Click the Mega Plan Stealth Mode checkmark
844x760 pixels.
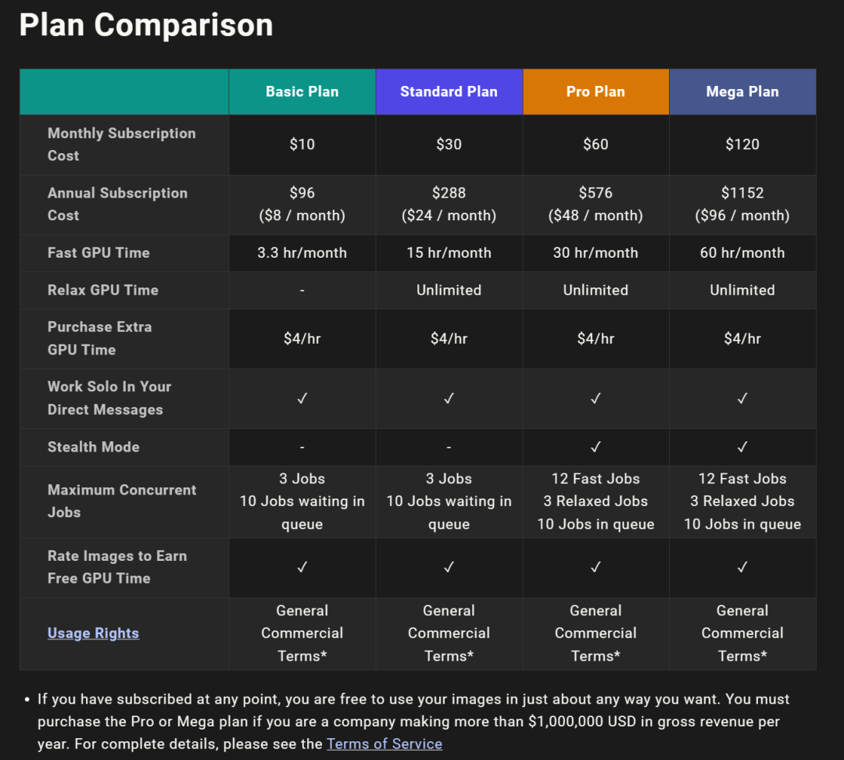pos(742,447)
